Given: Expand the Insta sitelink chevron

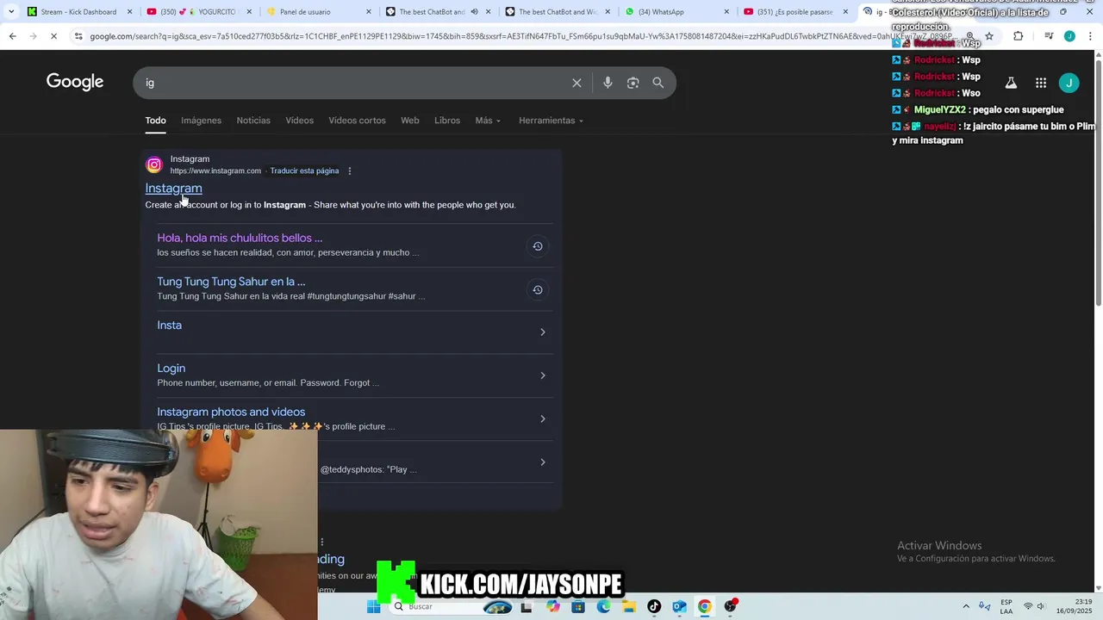Looking at the screenshot, I should (x=542, y=332).
